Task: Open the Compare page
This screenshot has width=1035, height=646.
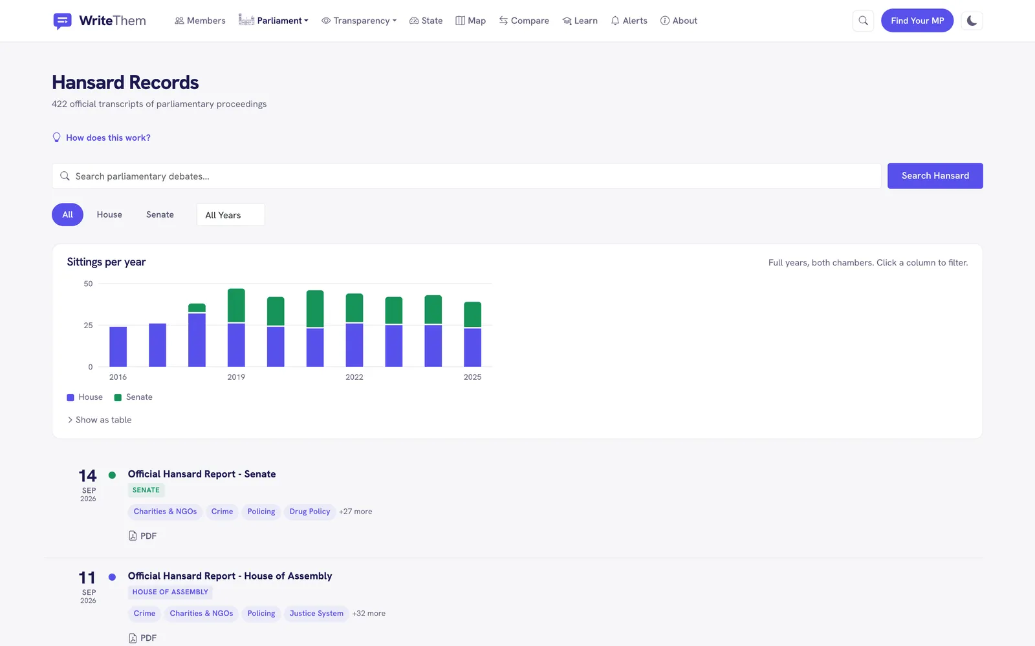Action: coord(524,21)
